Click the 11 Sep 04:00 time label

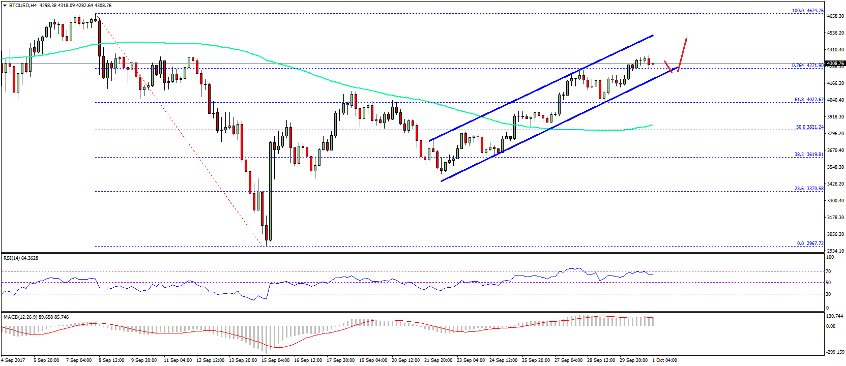point(178,360)
